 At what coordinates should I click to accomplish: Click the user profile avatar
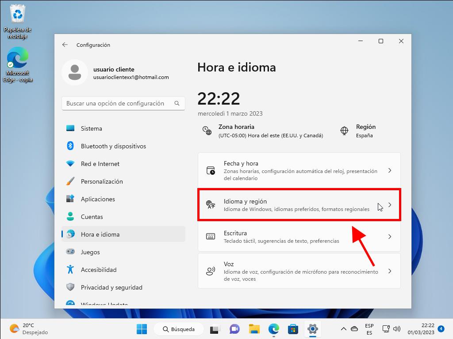click(x=75, y=72)
